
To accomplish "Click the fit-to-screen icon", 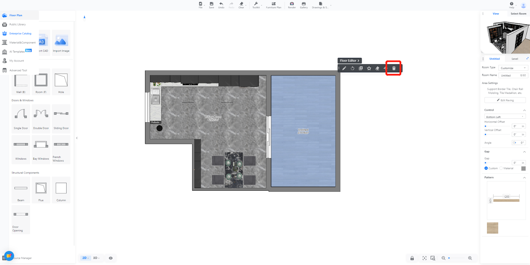I will 424,258.
